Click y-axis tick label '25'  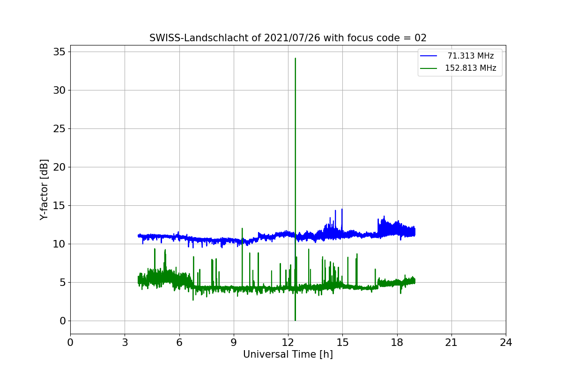coord(59,128)
